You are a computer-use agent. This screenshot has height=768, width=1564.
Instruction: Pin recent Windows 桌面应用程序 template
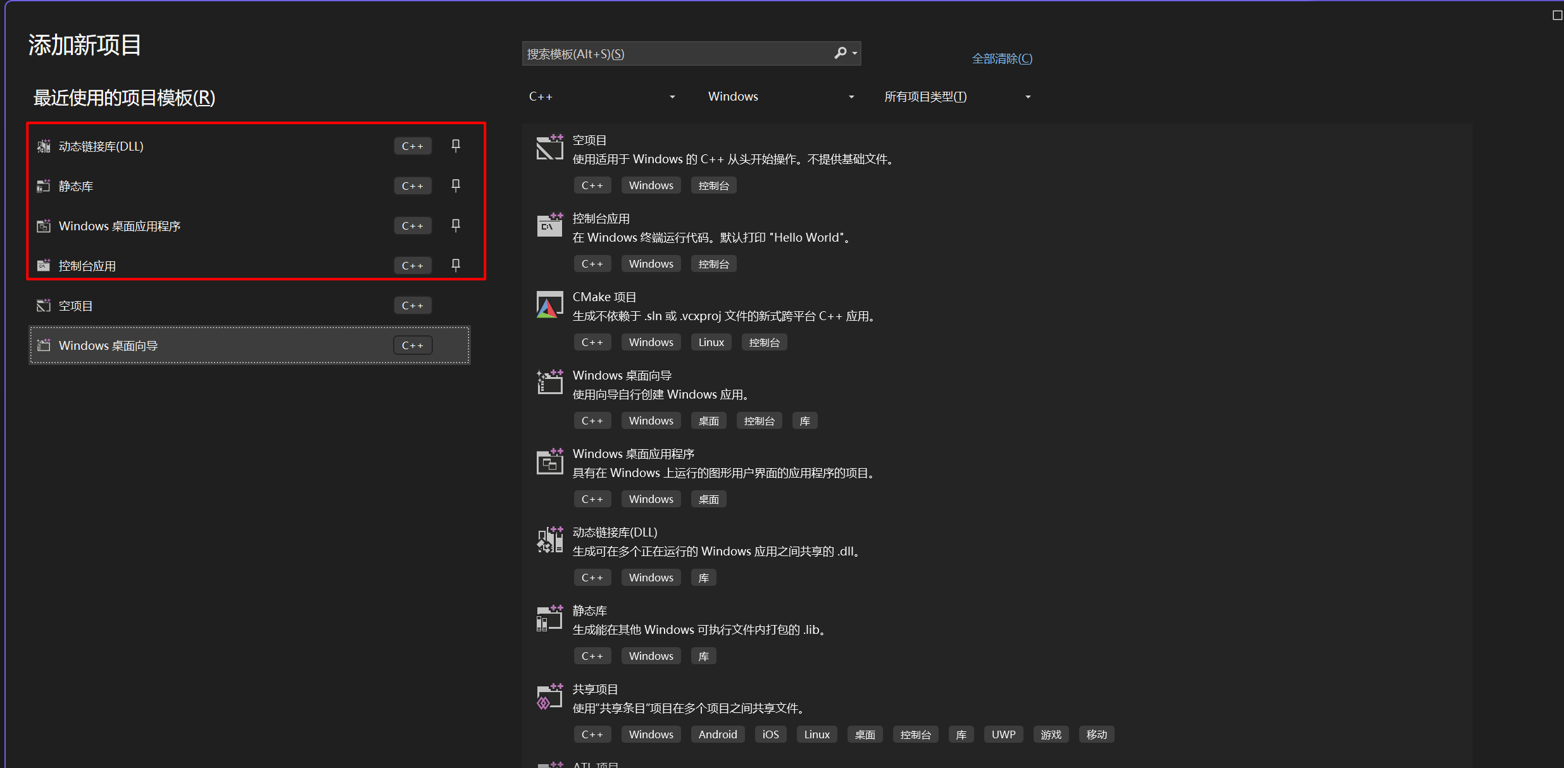point(456,226)
